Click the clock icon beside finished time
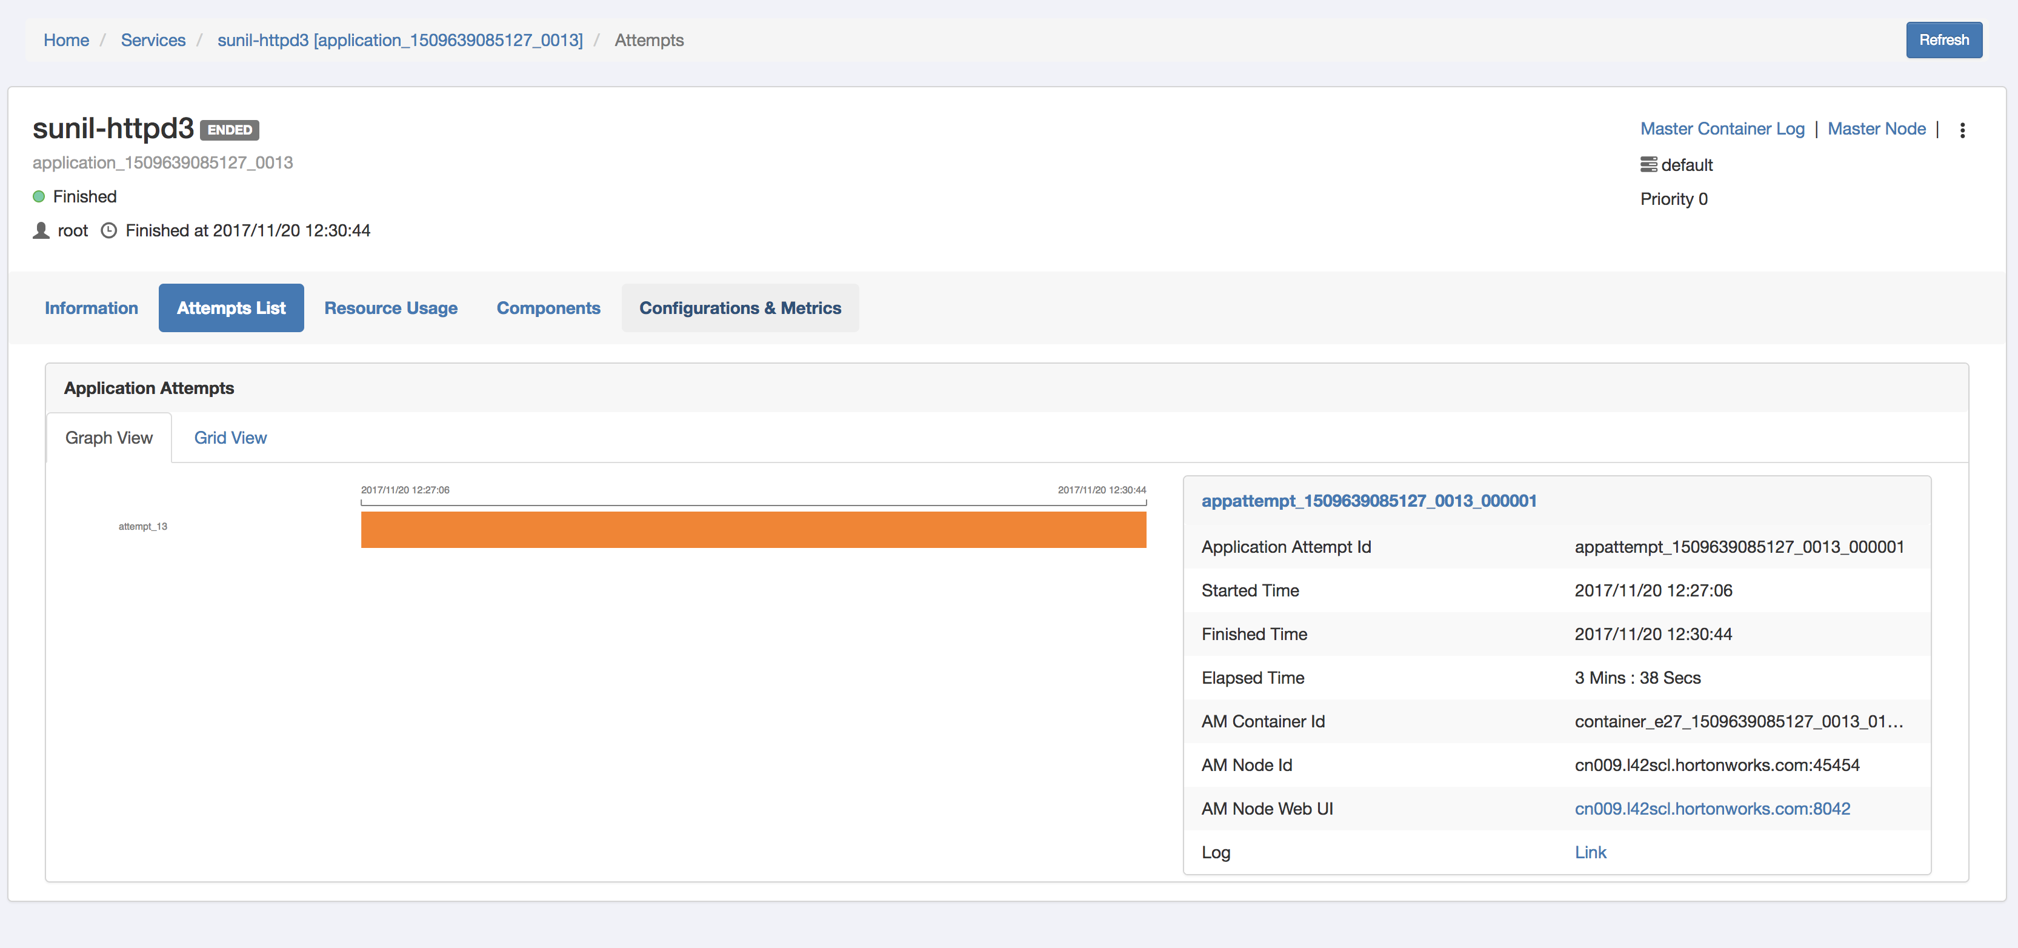The width and height of the screenshot is (2018, 948). [109, 230]
